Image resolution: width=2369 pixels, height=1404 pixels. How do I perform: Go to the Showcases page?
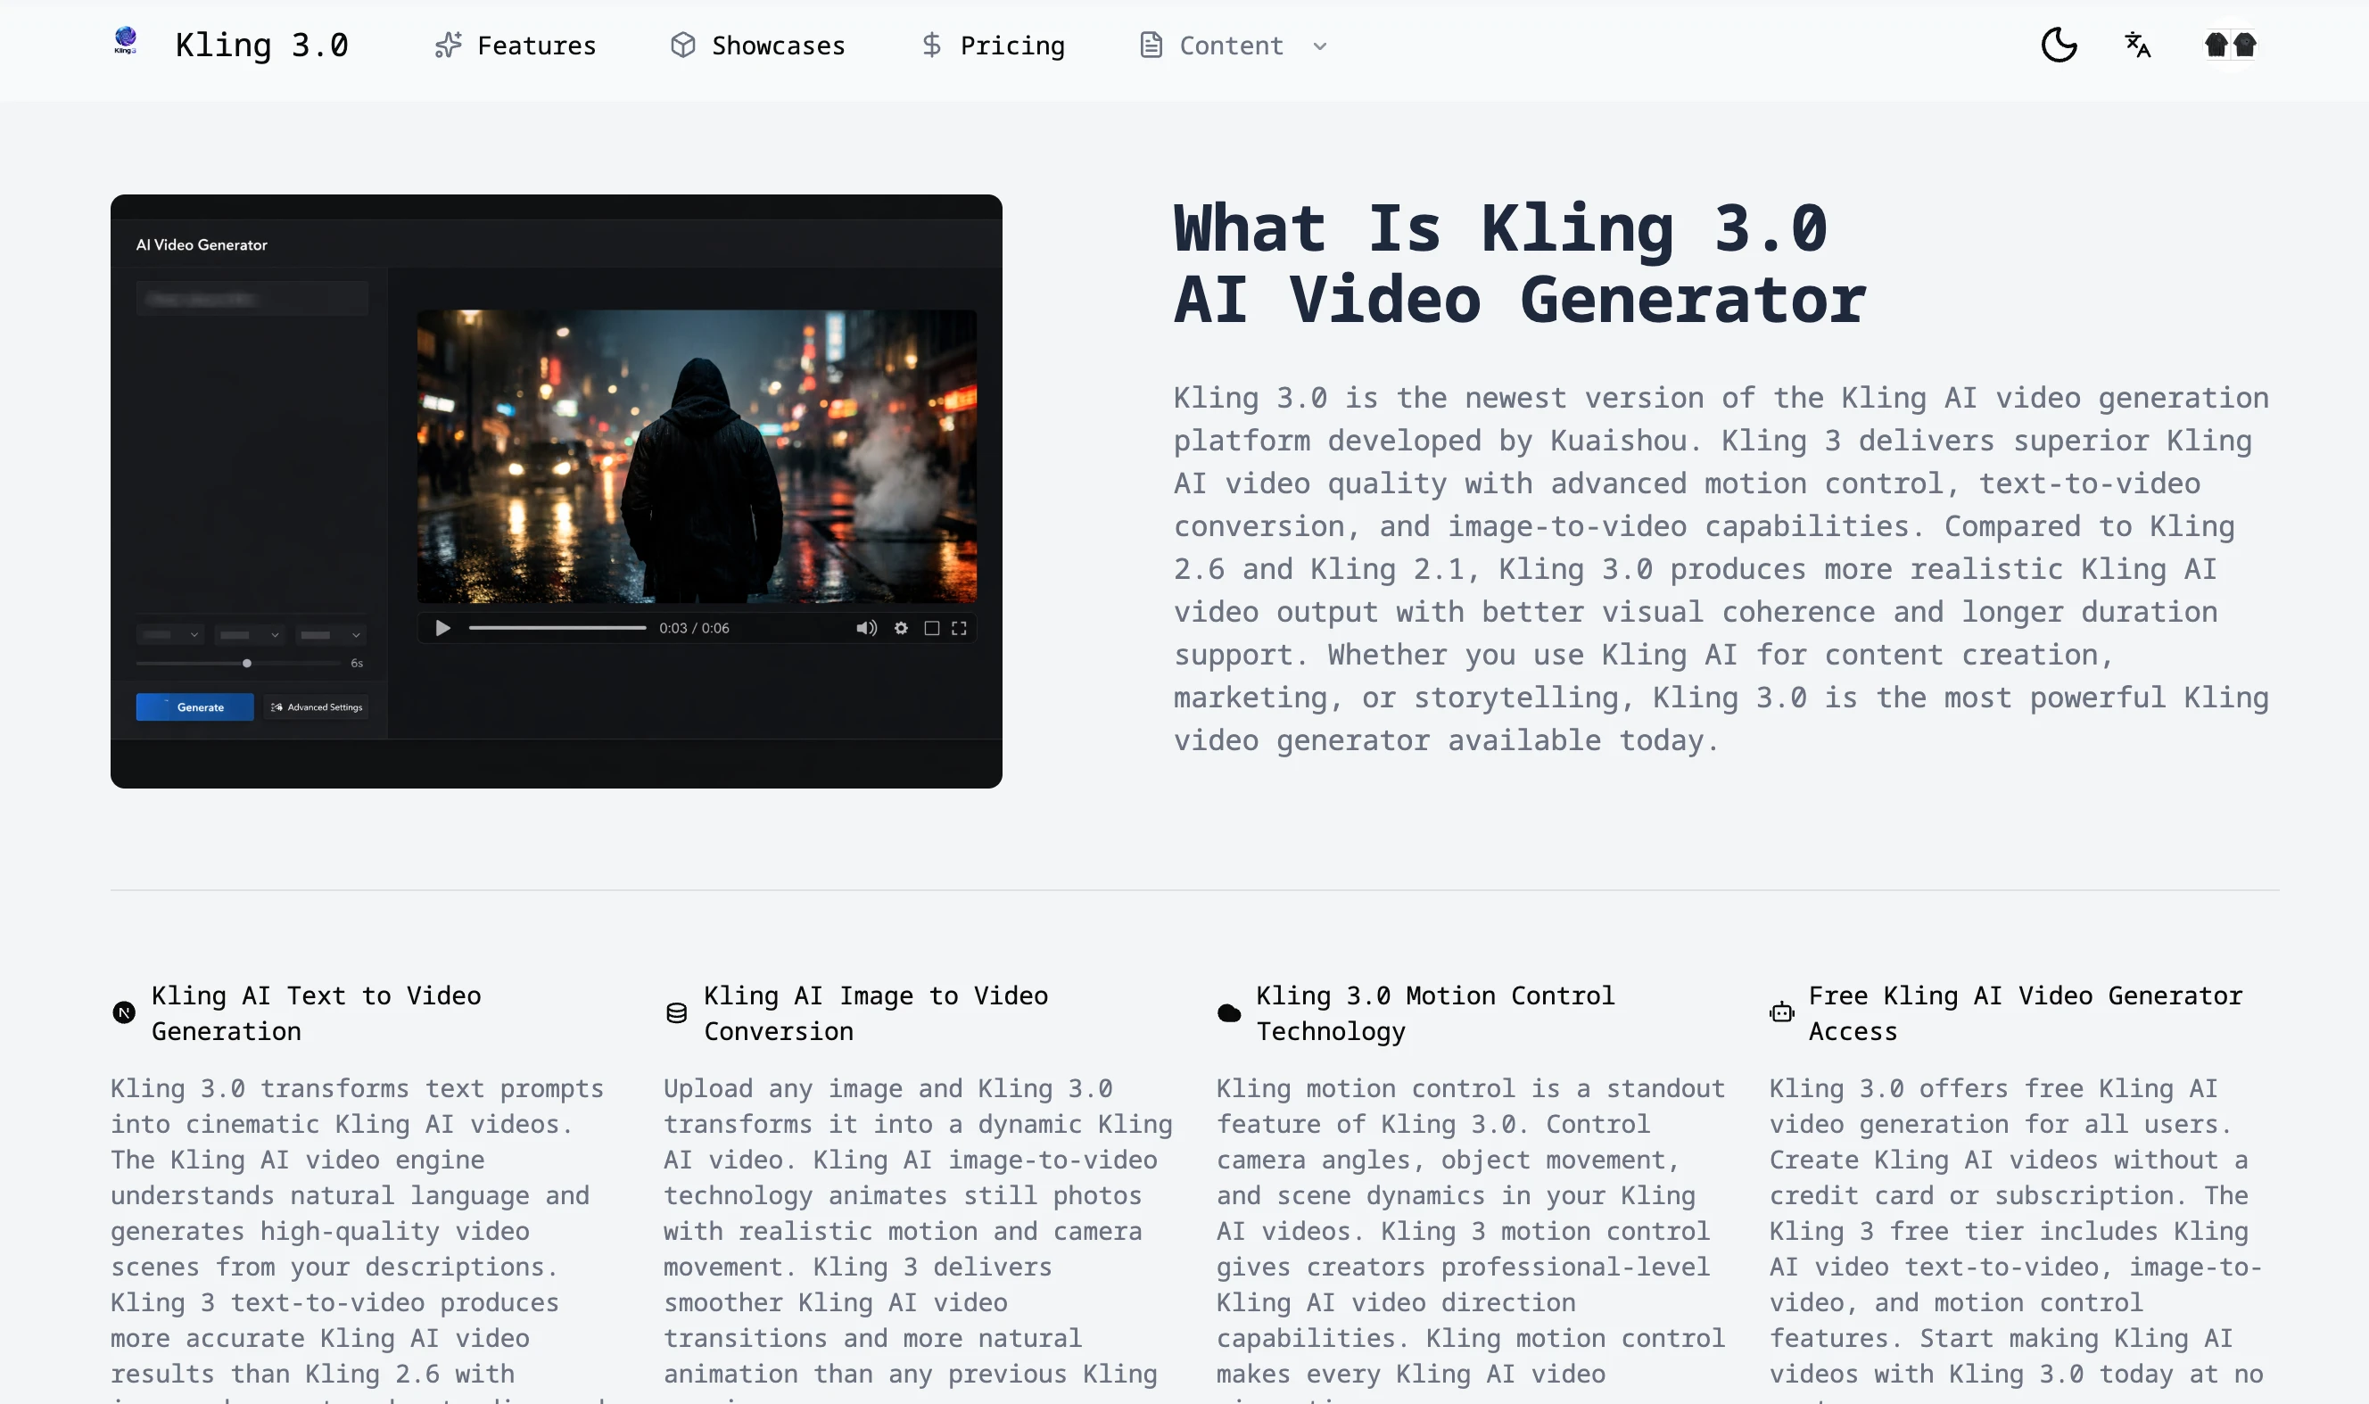point(777,45)
